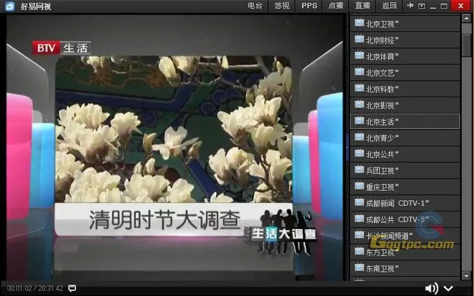Select channel 北京生活
Screen dimensions: 474x296
404,121
